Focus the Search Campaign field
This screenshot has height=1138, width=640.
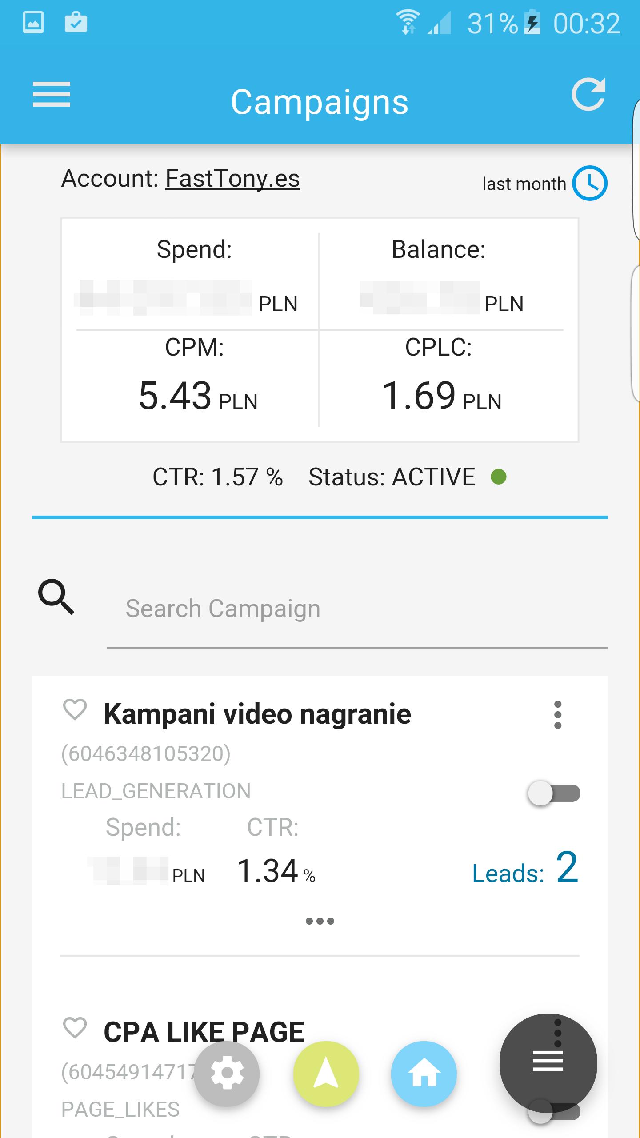coord(356,609)
